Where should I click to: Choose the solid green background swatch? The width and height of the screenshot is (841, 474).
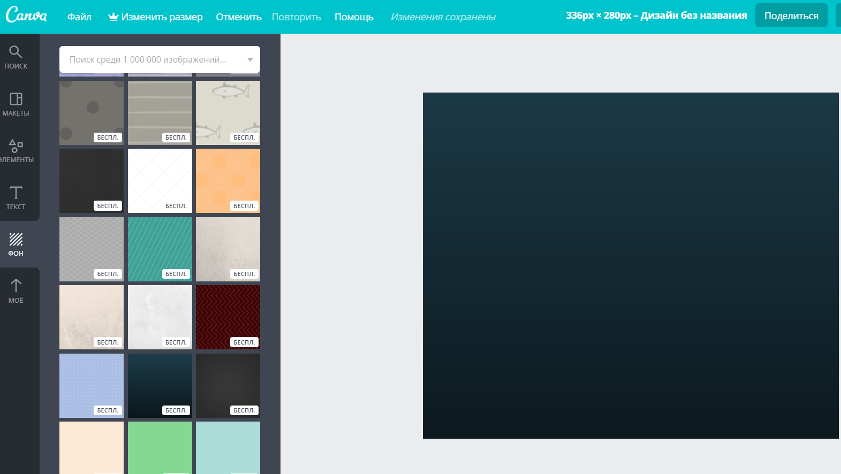[160, 447]
